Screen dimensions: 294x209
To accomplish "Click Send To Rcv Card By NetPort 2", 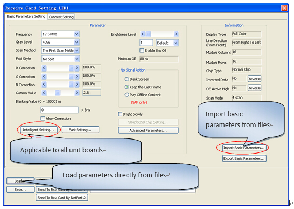I will pyautogui.click(x=62, y=198).
